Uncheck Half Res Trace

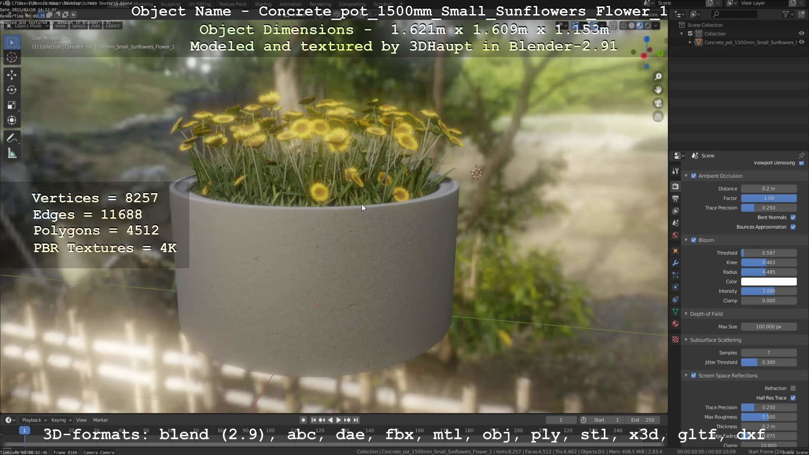click(x=793, y=398)
